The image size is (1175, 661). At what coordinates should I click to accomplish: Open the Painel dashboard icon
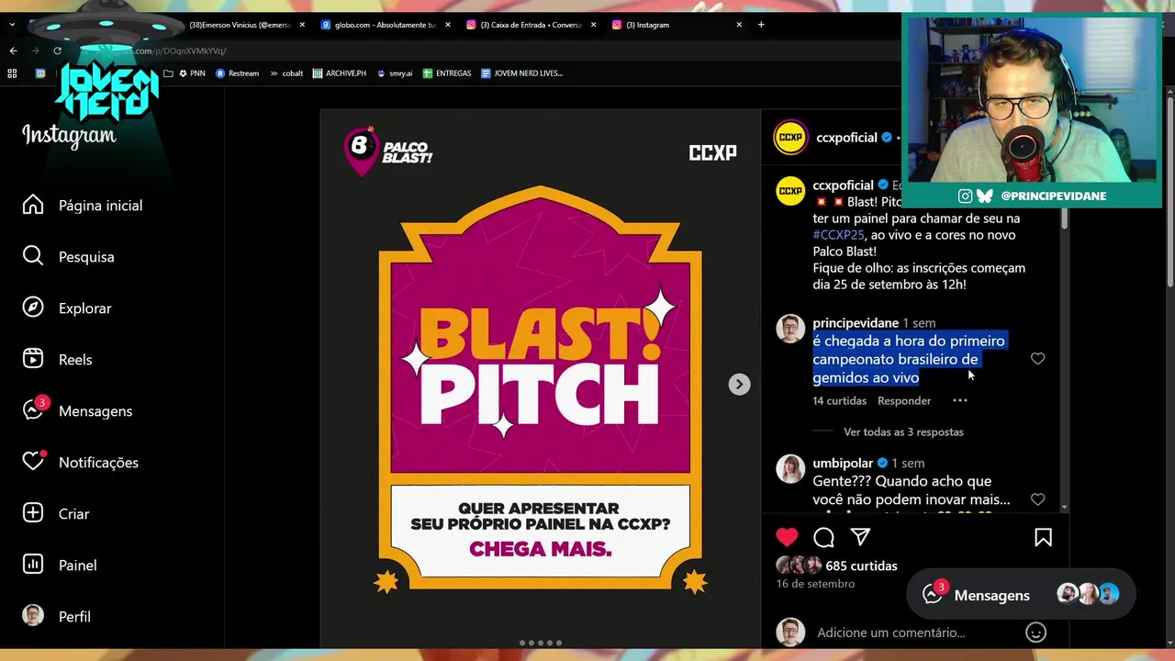(x=33, y=565)
